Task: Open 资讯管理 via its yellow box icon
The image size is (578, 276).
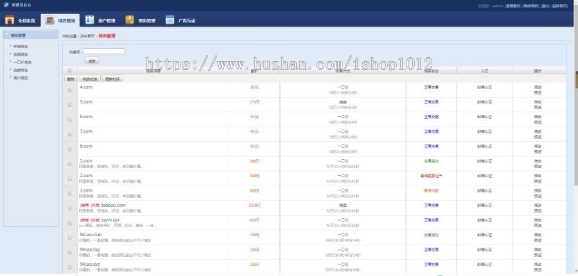Action: point(130,20)
